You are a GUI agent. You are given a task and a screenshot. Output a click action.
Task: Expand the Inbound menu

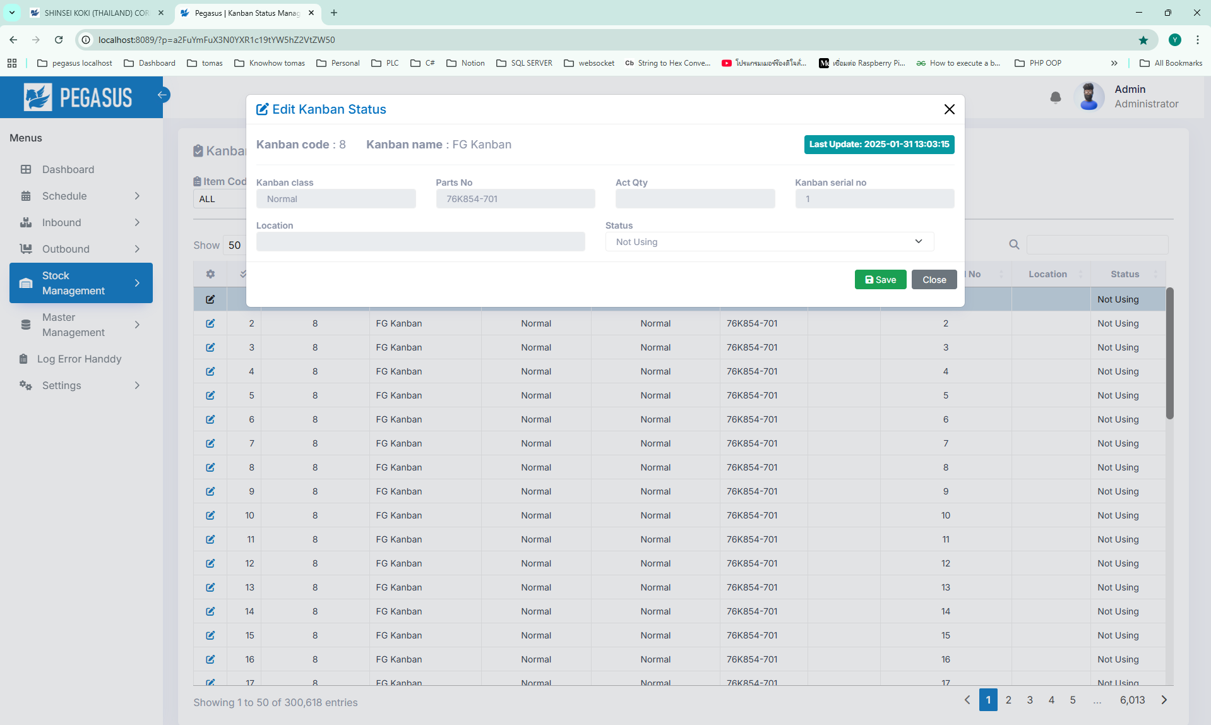tap(81, 222)
